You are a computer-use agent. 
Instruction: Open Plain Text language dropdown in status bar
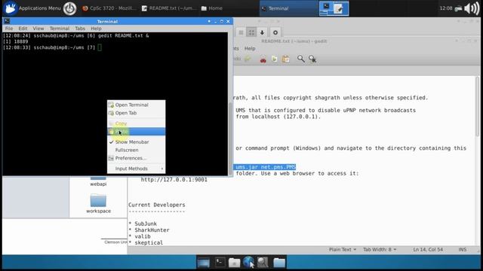pos(342,249)
